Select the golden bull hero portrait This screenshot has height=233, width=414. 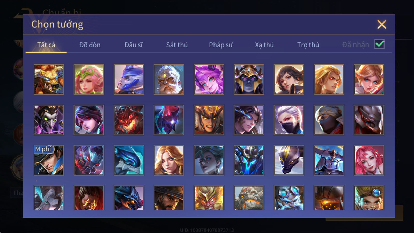click(49, 79)
